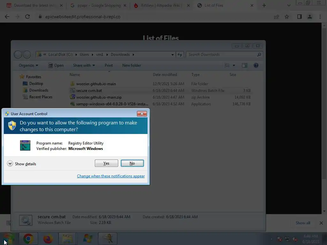Switch to List of Files tab
This screenshot has width=327, height=245.
click(x=225, y=5)
